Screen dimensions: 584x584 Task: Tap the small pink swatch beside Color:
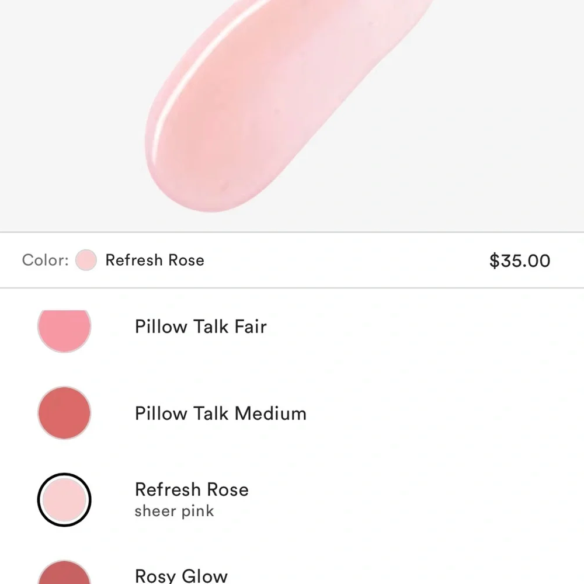tap(86, 260)
